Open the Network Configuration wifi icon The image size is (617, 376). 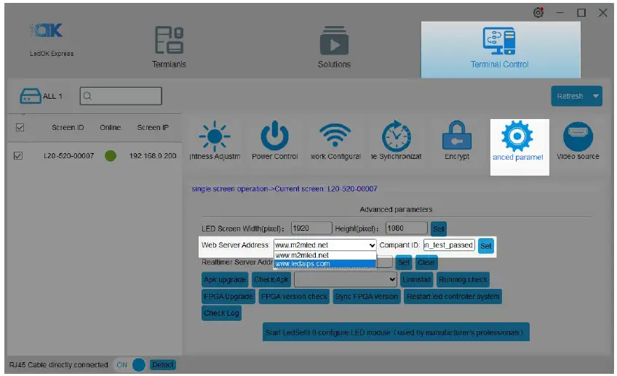[x=335, y=136]
